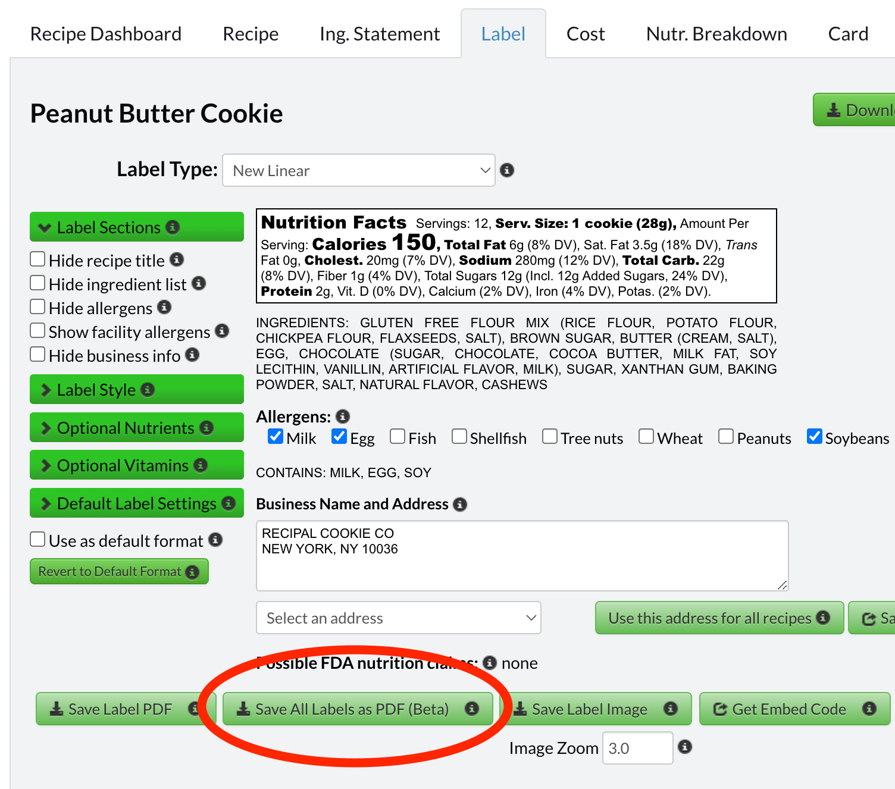Click the business address text area
The image size is (895, 789).
(521, 556)
